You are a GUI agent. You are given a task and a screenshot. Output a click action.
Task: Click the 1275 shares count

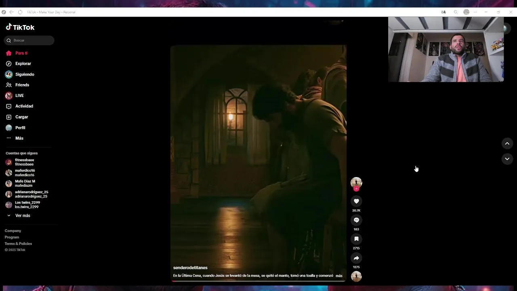click(356, 267)
